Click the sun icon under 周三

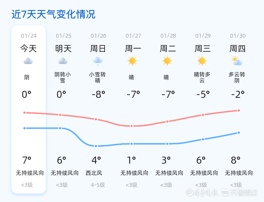coord(202,61)
